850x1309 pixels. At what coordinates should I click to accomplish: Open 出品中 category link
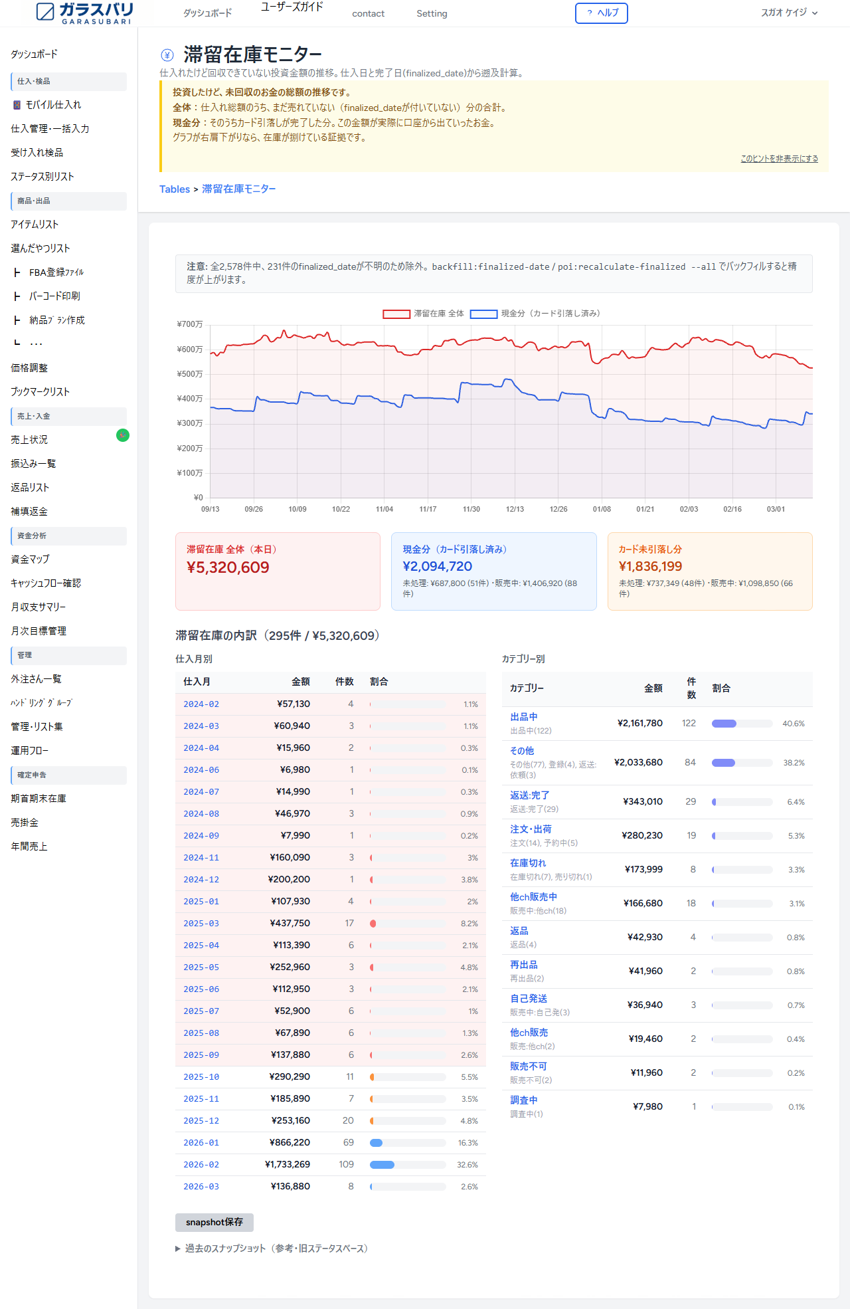pos(523,717)
